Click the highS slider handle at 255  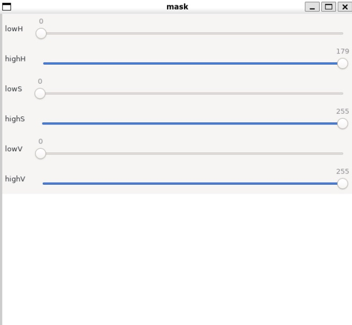[342, 123]
